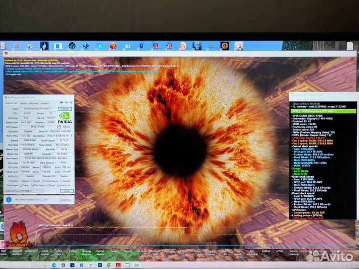Toggle the Vulkan checkbox
Image resolution: width=359 pixels, height=269 pixels.
(x=21, y=185)
